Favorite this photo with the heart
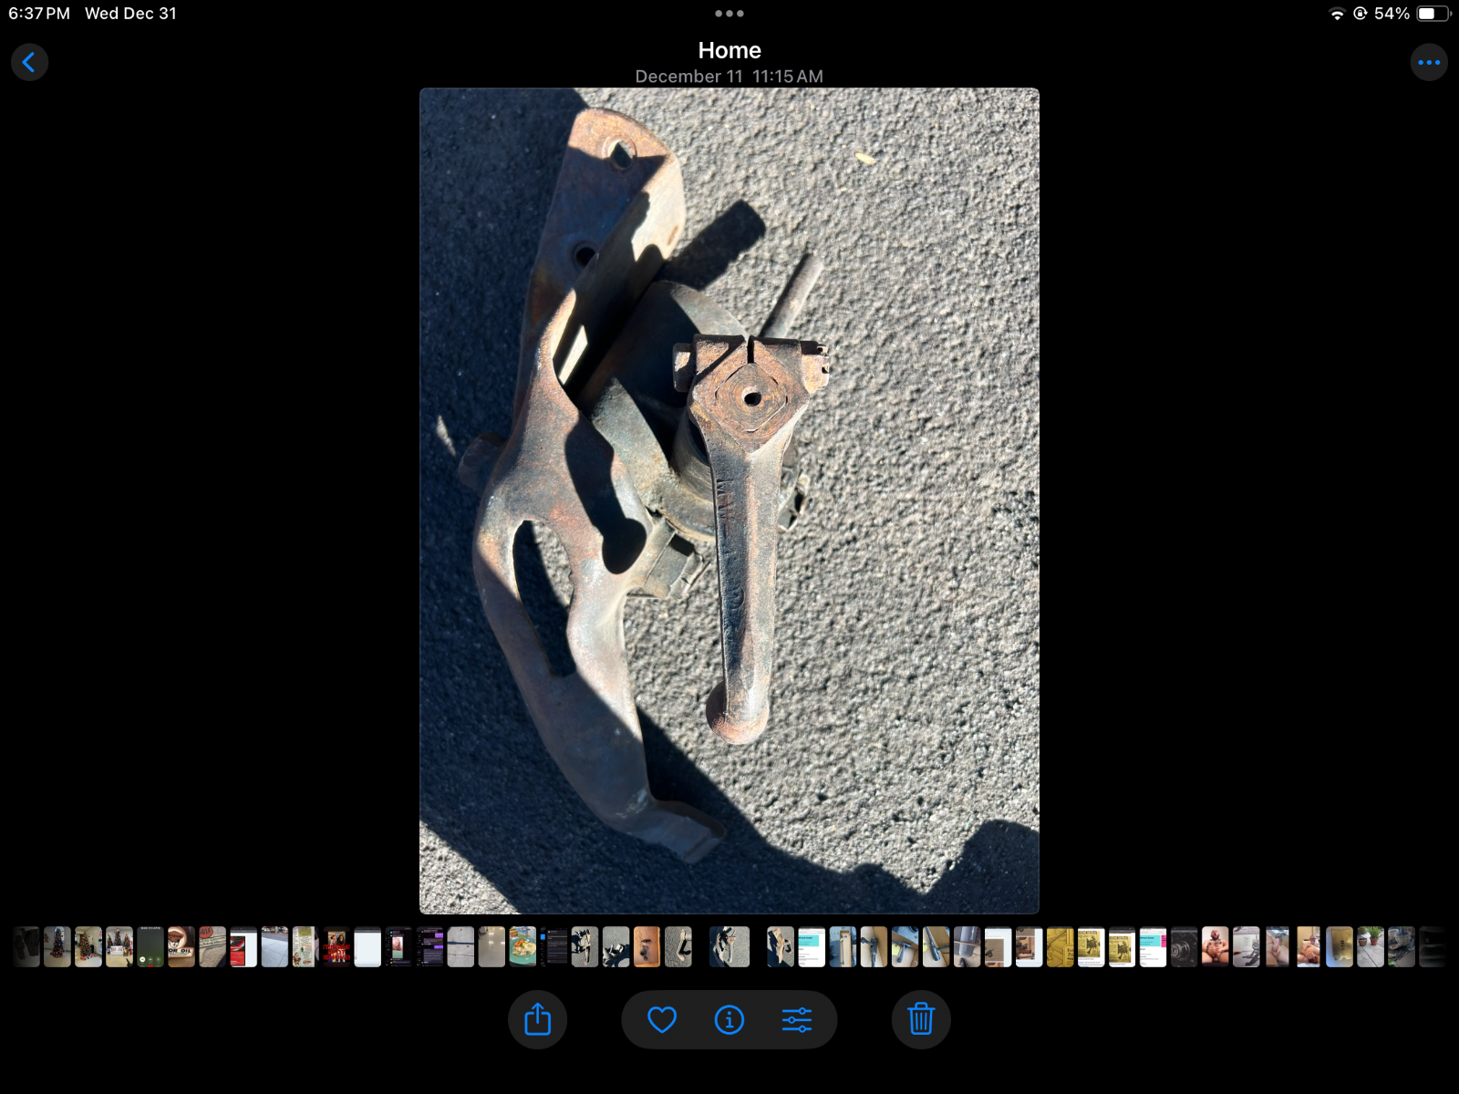Screen dimensions: 1459x1094 click(662, 1019)
